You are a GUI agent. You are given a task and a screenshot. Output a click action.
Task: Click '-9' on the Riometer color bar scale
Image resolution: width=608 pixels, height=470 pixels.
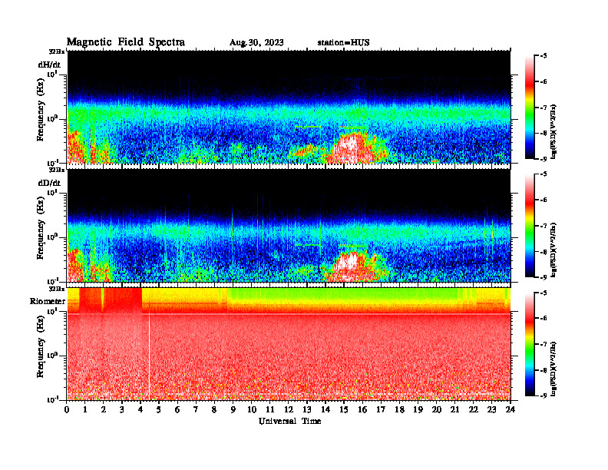click(543, 396)
